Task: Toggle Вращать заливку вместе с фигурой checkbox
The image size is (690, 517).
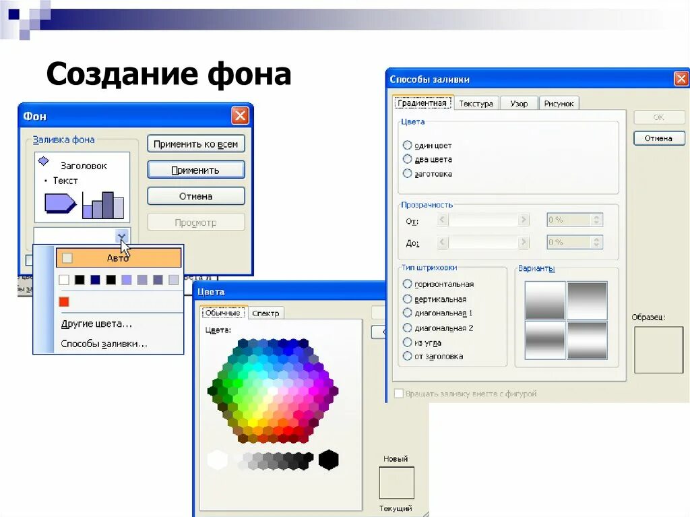Action: click(399, 393)
